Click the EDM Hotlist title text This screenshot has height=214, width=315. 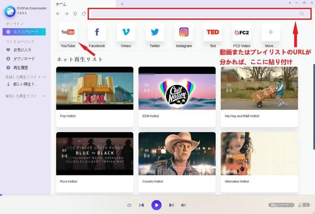point(151,116)
